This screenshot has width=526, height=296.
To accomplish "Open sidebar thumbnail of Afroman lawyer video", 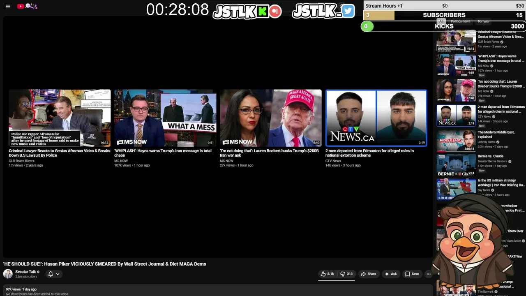I will [456, 41].
